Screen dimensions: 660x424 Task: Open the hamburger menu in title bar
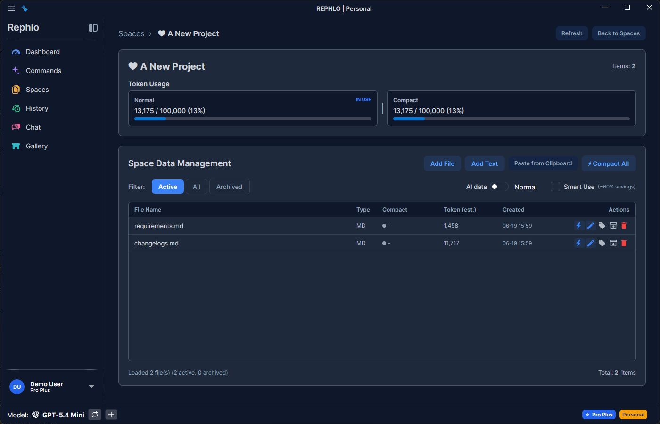(11, 8)
